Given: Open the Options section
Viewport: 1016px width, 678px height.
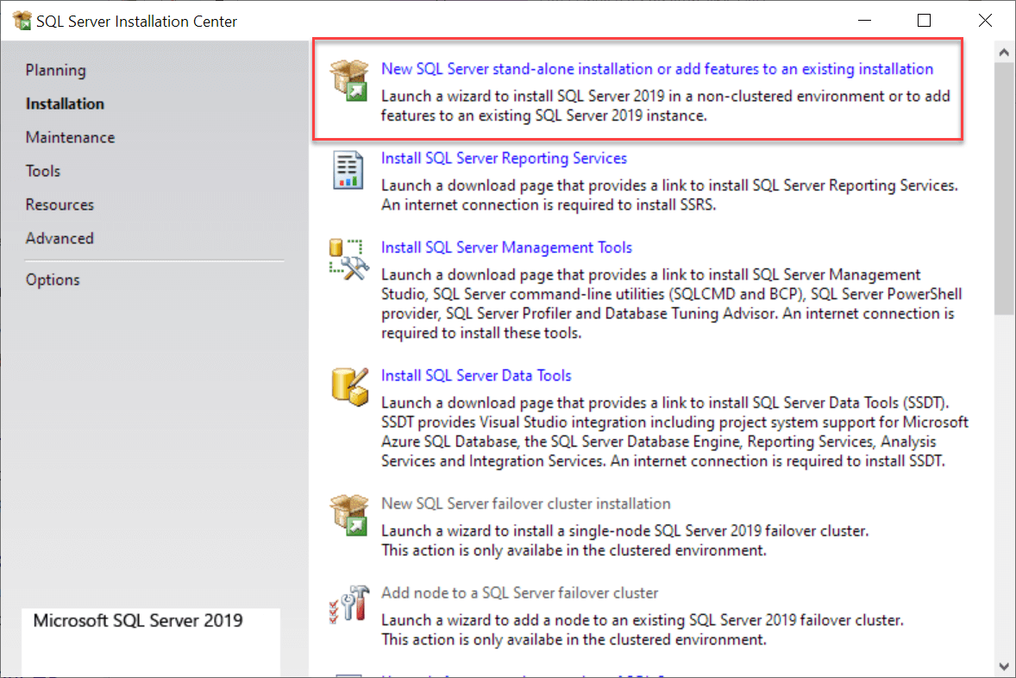Looking at the screenshot, I should [53, 280].
